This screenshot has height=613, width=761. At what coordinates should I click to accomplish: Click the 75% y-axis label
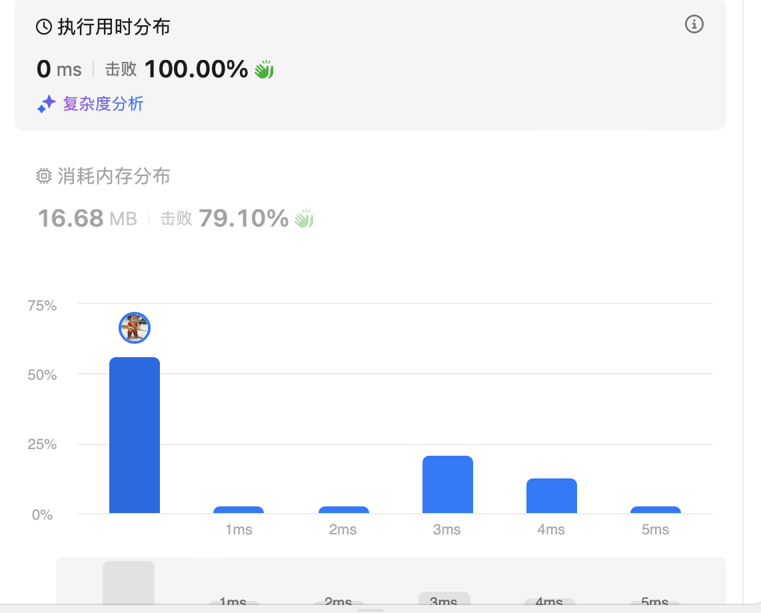(x=42, y=305)
